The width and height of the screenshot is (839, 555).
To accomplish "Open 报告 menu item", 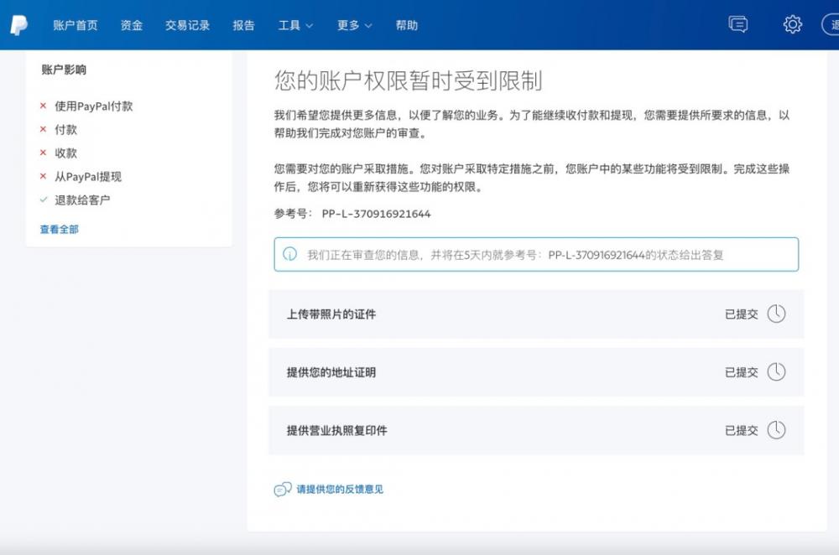I will tap(243, 25).
